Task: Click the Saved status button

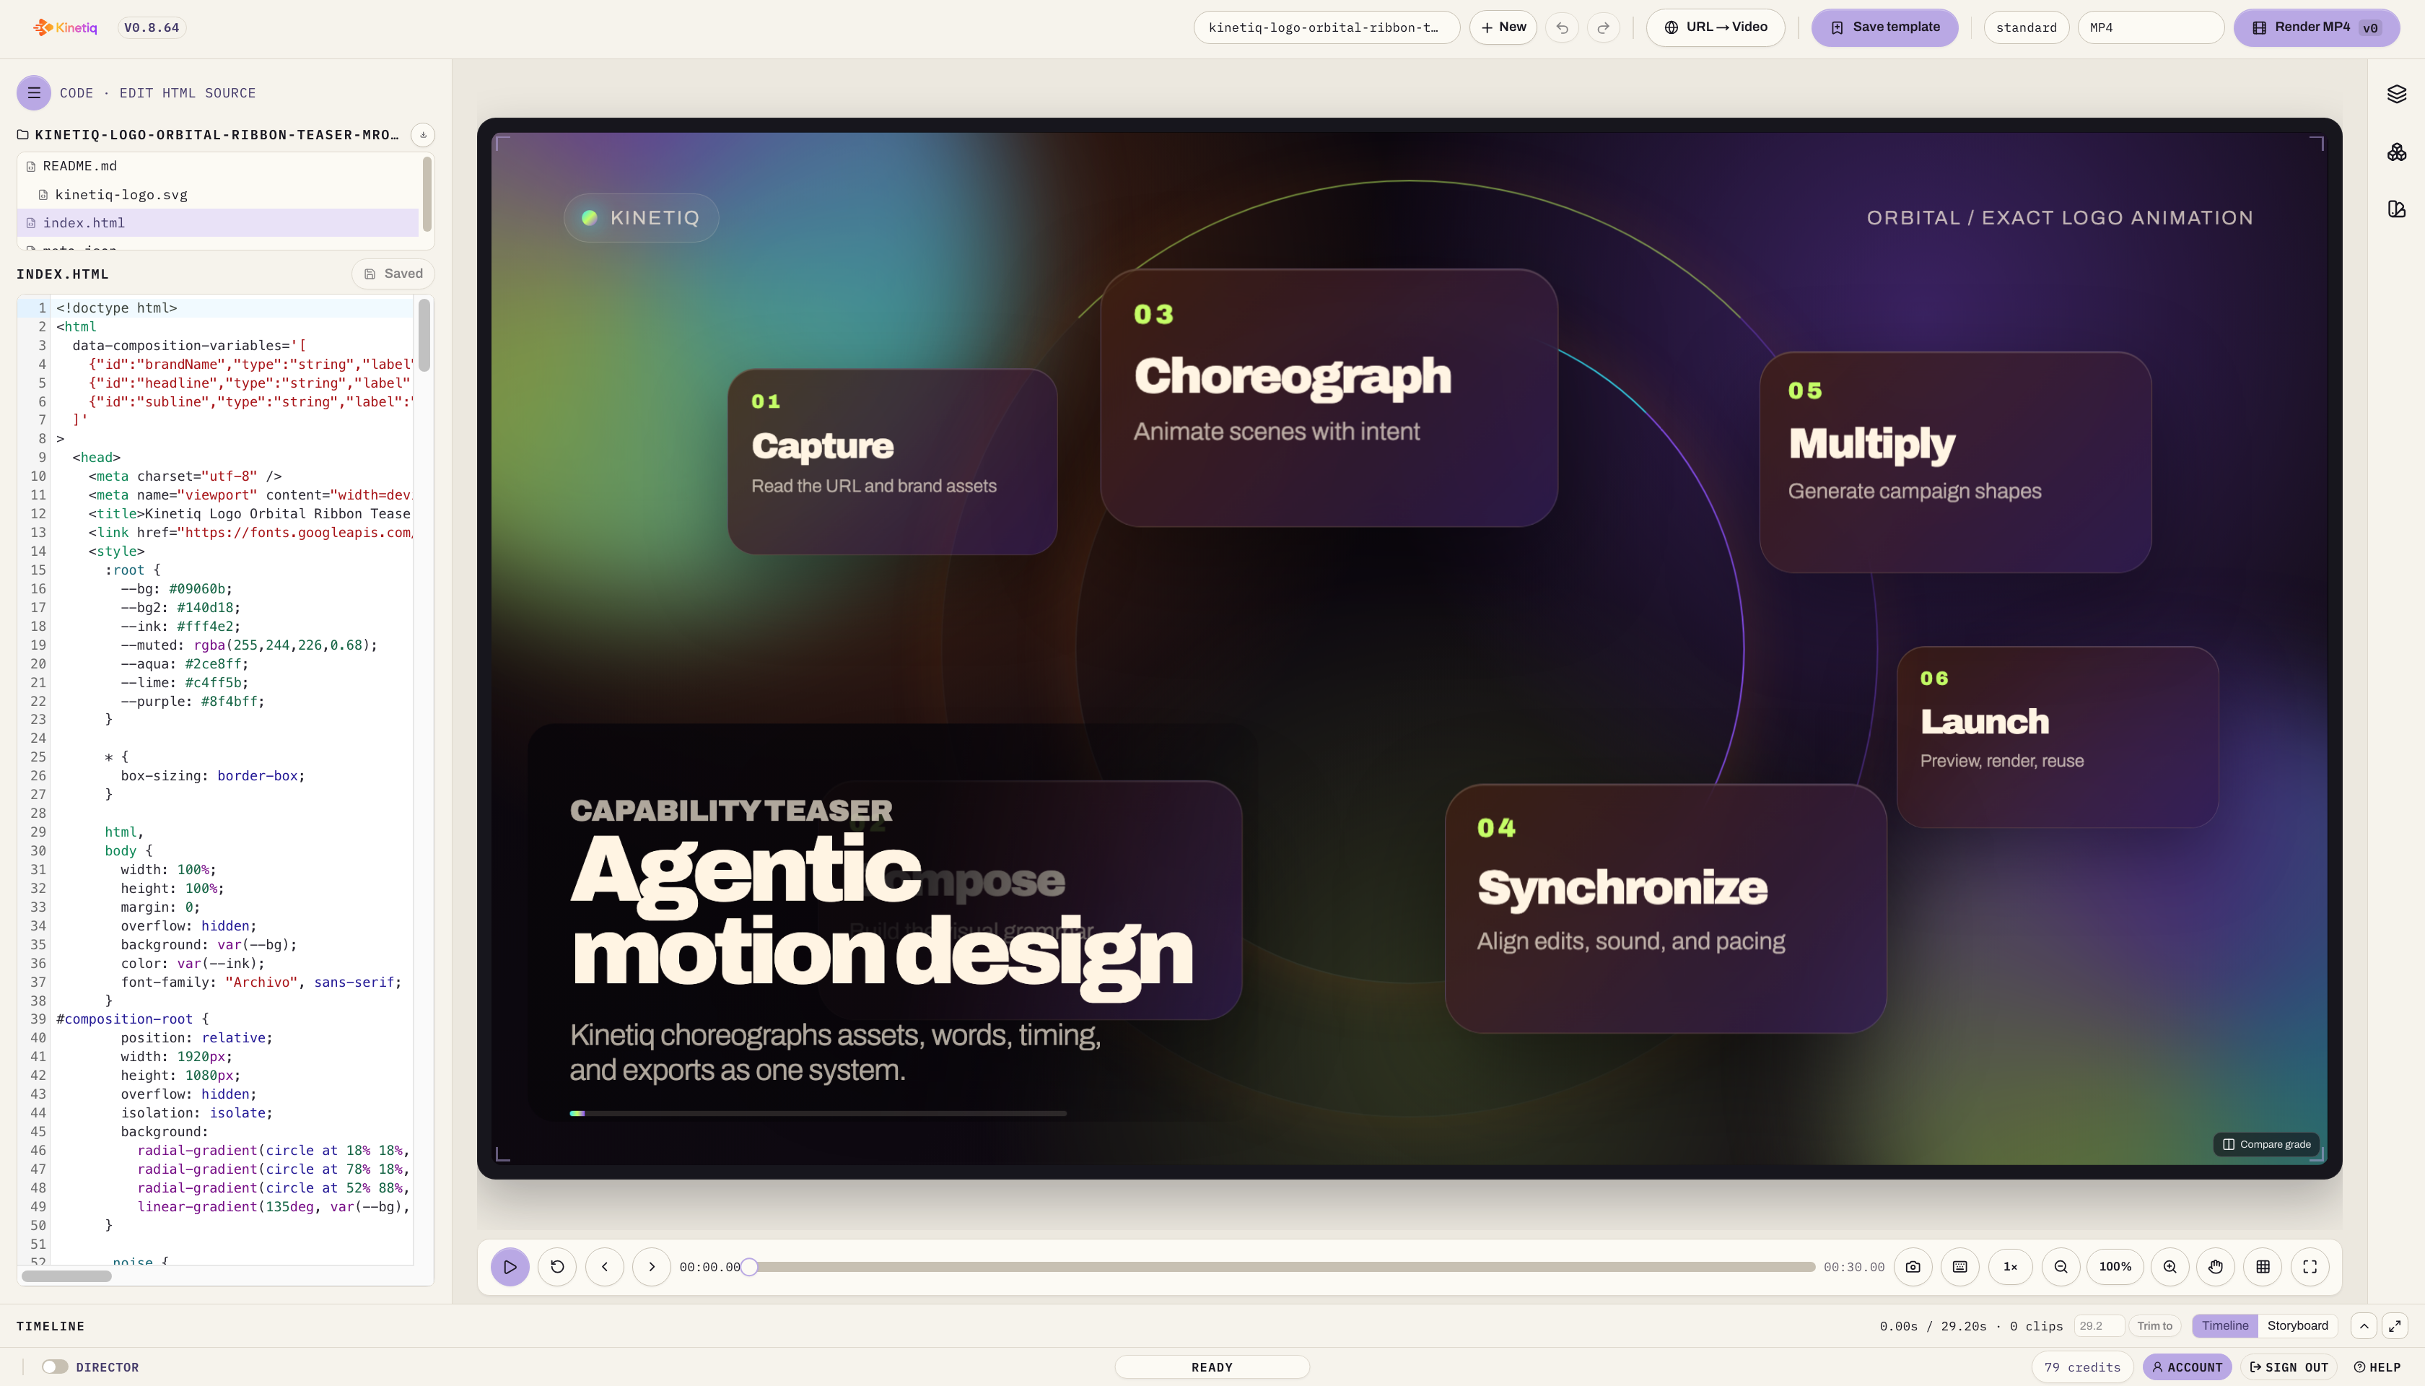Action: point(393,274)
